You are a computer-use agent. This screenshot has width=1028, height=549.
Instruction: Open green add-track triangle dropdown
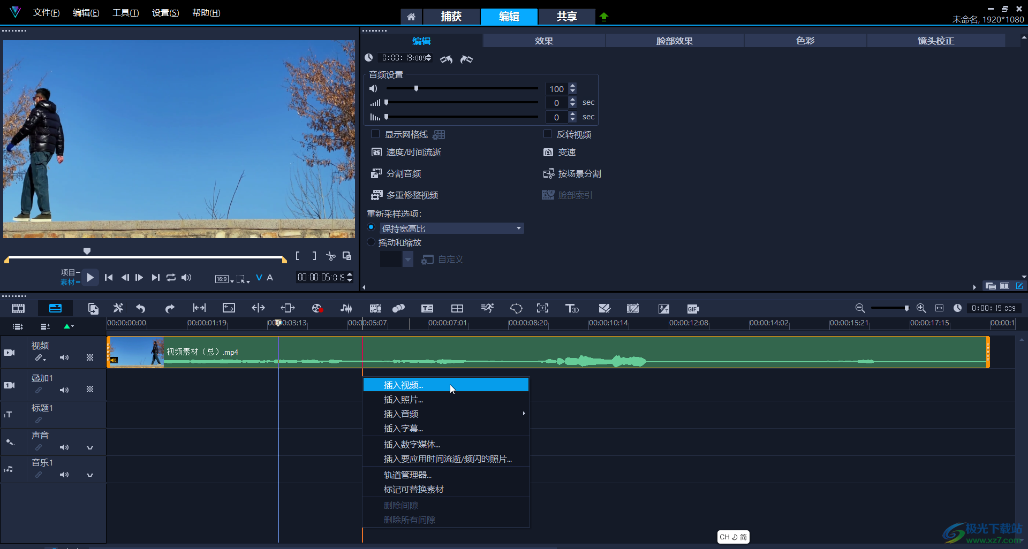click(69, 326)
